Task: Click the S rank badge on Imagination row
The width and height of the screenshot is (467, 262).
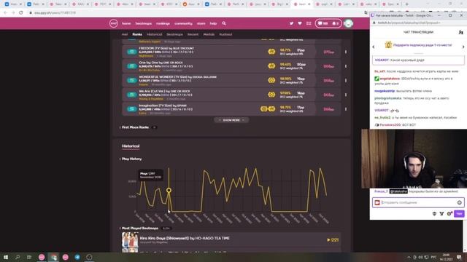Action: coord(131,109)
